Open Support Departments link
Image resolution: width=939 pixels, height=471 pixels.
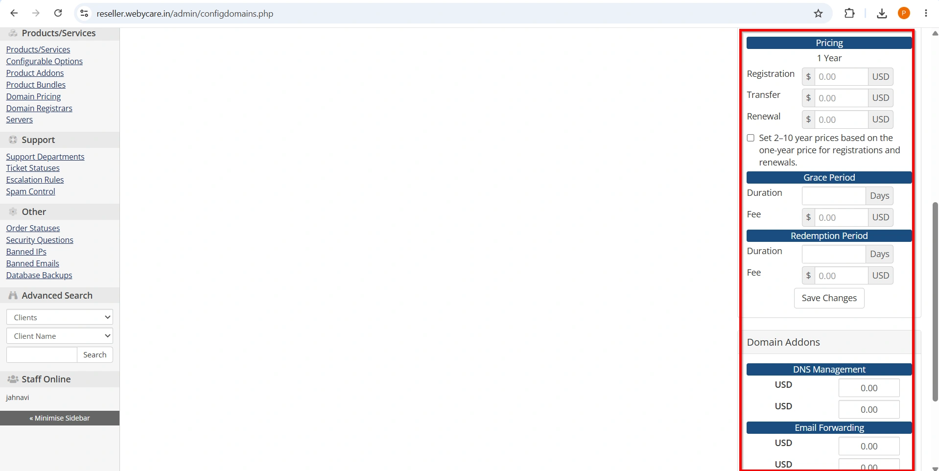46,157
